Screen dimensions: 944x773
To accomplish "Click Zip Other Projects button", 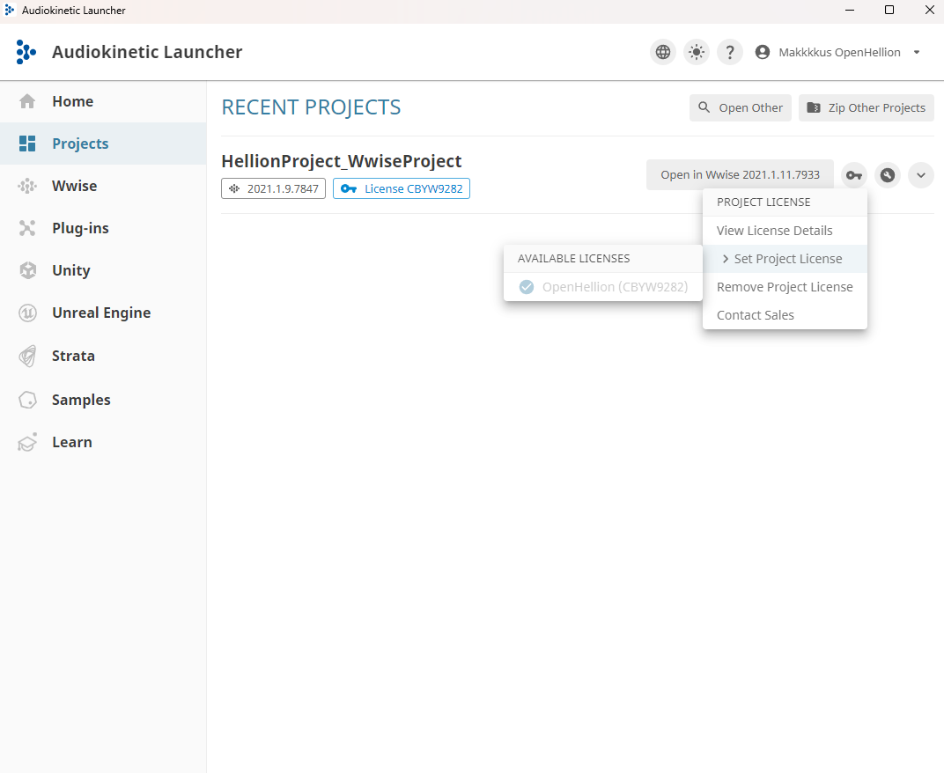I will pyautogui.click(x=866, y=107).
